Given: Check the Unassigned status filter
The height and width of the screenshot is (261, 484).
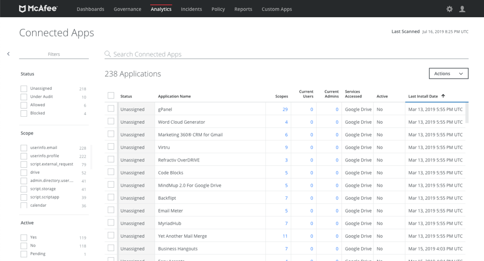Looking at the screenshot, I should [x=24, y=89].
